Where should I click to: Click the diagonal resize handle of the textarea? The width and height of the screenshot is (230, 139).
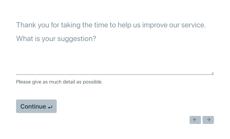click(x=213, y=73)
